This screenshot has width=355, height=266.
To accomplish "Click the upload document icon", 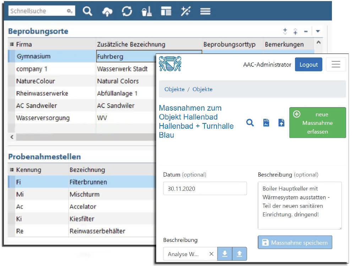I will [281, 123].
